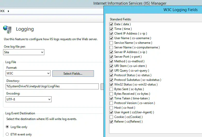
Task: Enable the Cookie ( cs(Cookie) ) checkbox
Action: [111, 117]
